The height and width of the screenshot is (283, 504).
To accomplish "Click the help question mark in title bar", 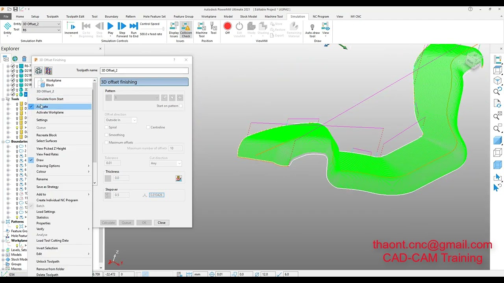I will click(x=470, y=9).
